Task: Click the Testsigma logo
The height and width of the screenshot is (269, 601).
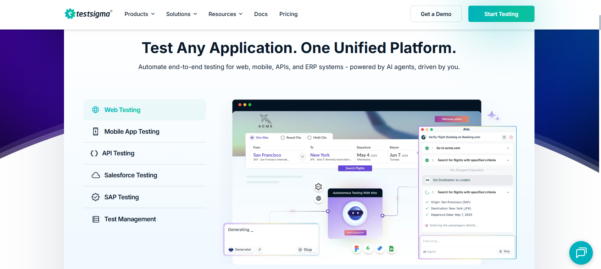Action: [x=88, y=14]
